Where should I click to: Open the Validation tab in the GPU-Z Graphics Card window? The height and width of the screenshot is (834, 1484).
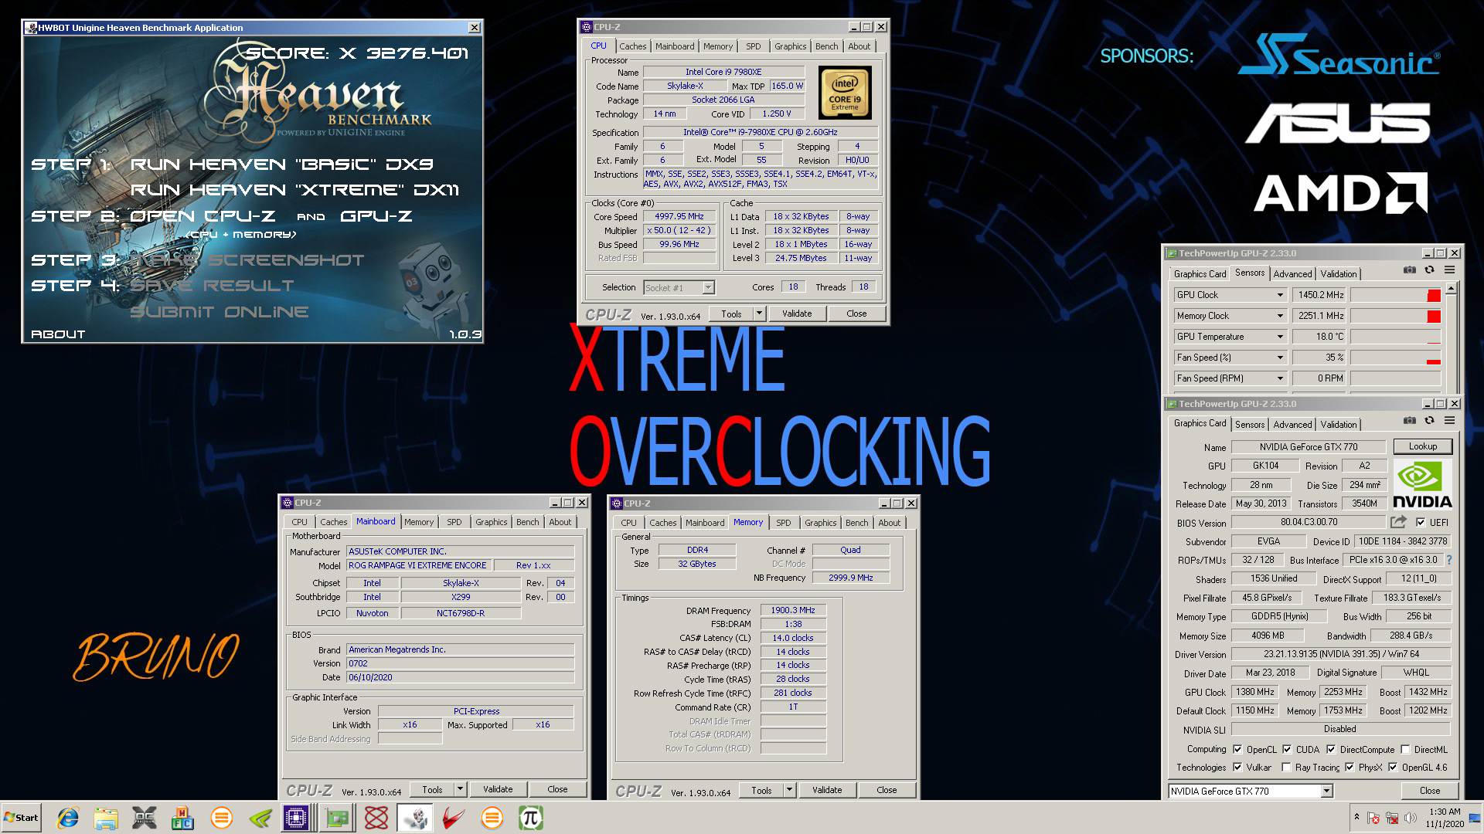point(1338,425)
